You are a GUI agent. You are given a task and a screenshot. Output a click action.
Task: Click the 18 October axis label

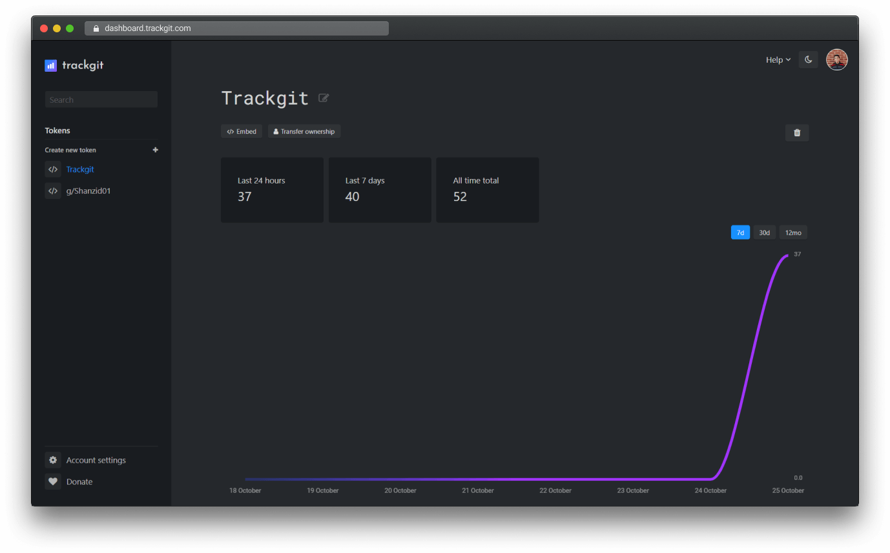245,491
